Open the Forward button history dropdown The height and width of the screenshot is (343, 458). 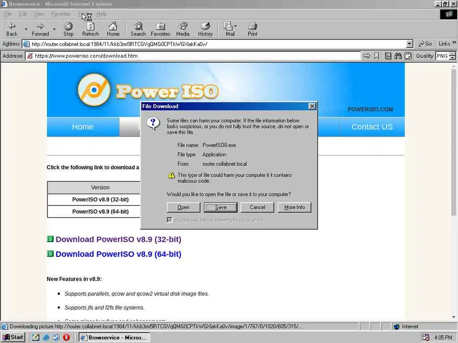pos(54,29)
